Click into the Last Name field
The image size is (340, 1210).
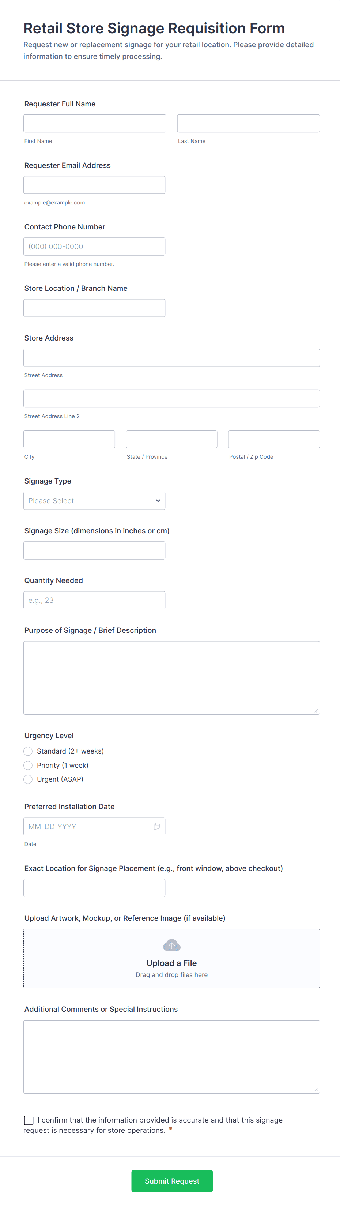point(249,124)
